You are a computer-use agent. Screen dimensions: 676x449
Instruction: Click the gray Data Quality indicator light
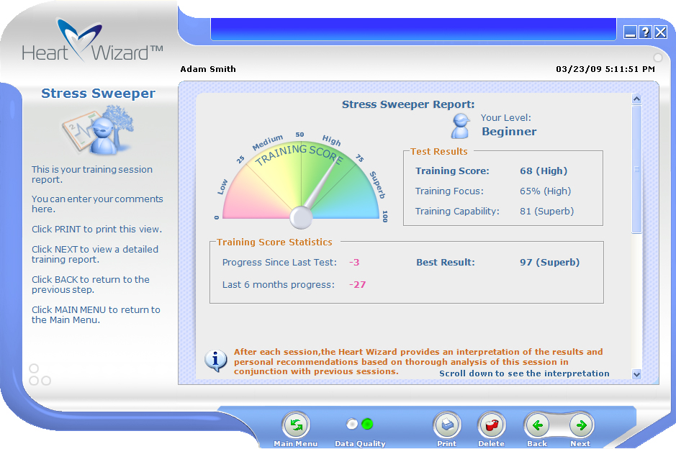(352, 424)
